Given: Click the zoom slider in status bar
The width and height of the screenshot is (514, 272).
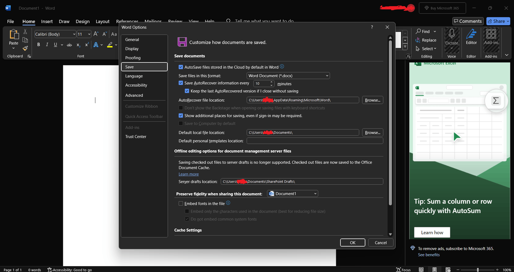Looking at the screenshot, I should pos(478,270).
